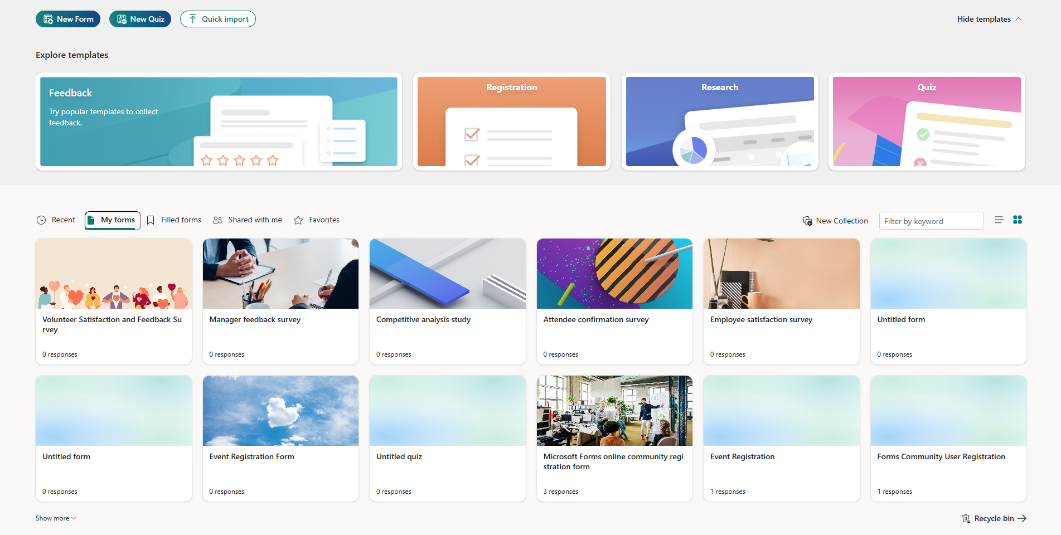Viewport: 1061px width, 535px height.
Task: Expand the Show more forms list
Action: (x=56, y=518)
